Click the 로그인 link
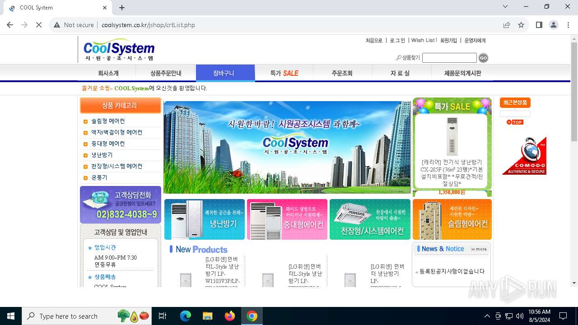The height and width of the screenshot is (325, 578). (x=397, y=41)
